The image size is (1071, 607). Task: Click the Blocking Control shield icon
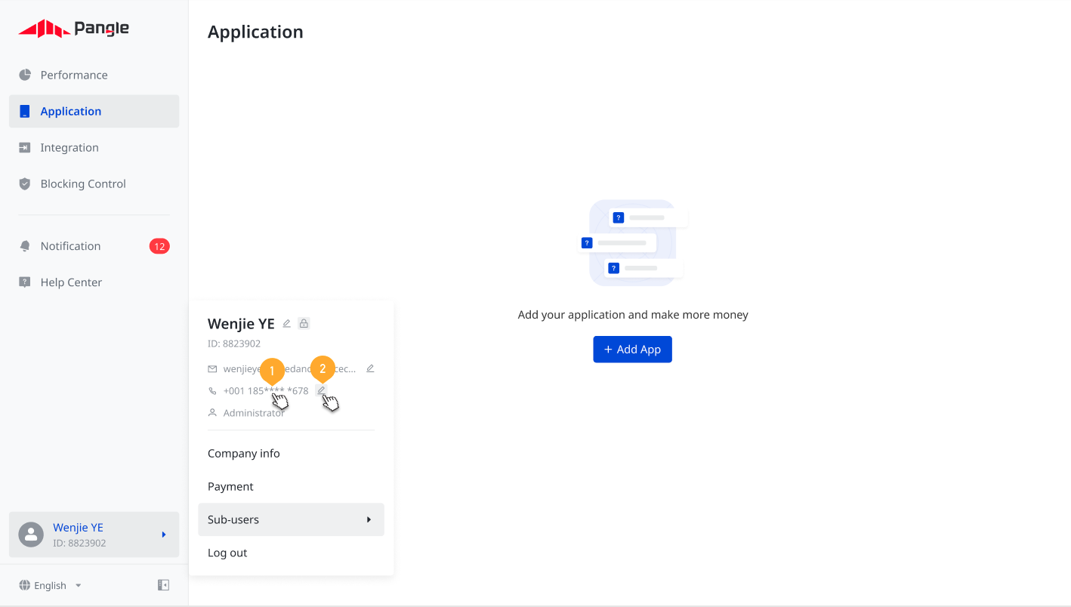point(25,183)
